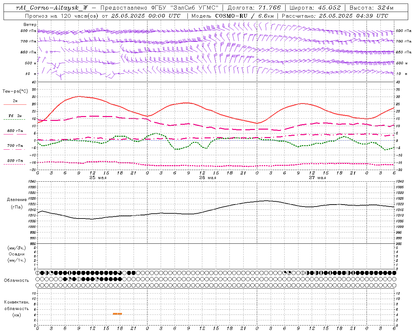Click the right-side "850 гПа" wind level label
Screen dimensions: 413x331
point(403,52)
